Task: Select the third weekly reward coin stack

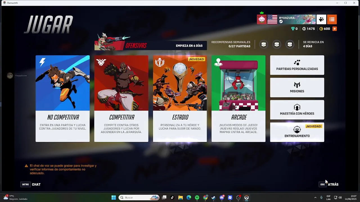Action: [290, 44]
